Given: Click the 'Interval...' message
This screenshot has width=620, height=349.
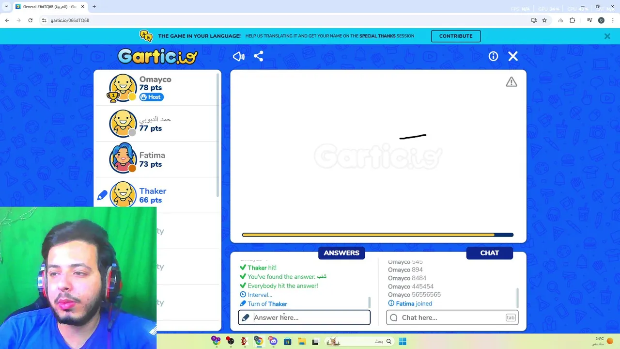Looking at the screenshot, I should click(260, 295).
